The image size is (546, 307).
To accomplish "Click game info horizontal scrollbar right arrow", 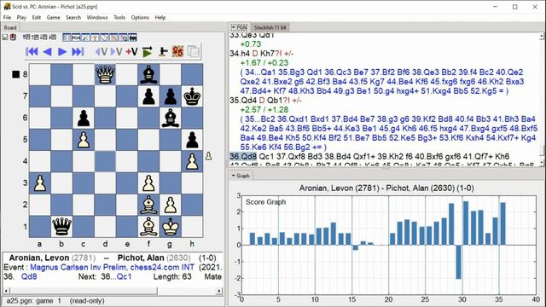I will coord(219,291).
